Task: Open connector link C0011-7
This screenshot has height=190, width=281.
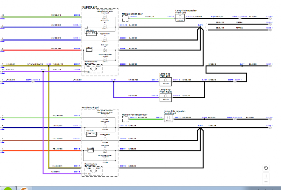Action: (77, 166)
